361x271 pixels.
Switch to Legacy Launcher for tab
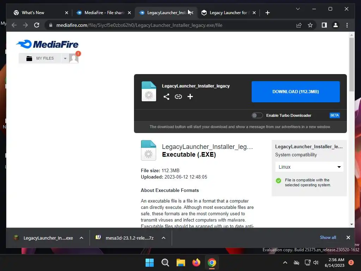tap(228, 13)
